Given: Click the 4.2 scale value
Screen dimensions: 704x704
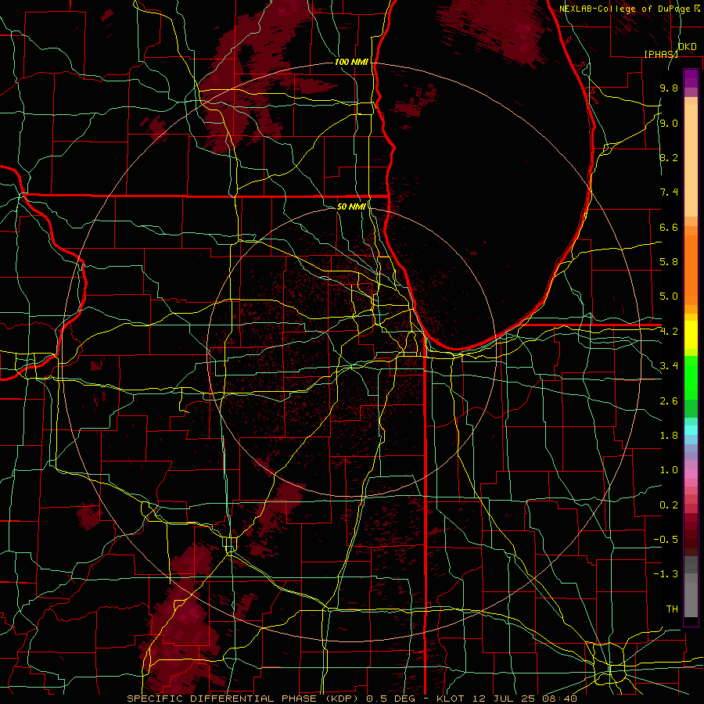Looking at the screenshot, I should [x=669, y=332].
